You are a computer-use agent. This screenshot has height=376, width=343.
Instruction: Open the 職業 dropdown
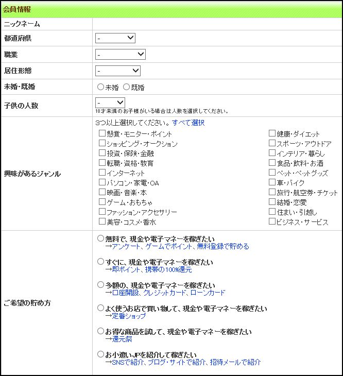point(121,55)
